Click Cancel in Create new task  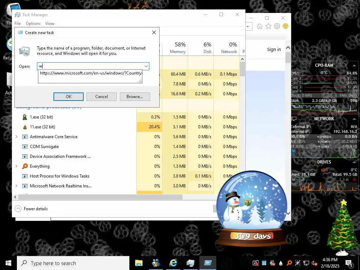(102, 97)
